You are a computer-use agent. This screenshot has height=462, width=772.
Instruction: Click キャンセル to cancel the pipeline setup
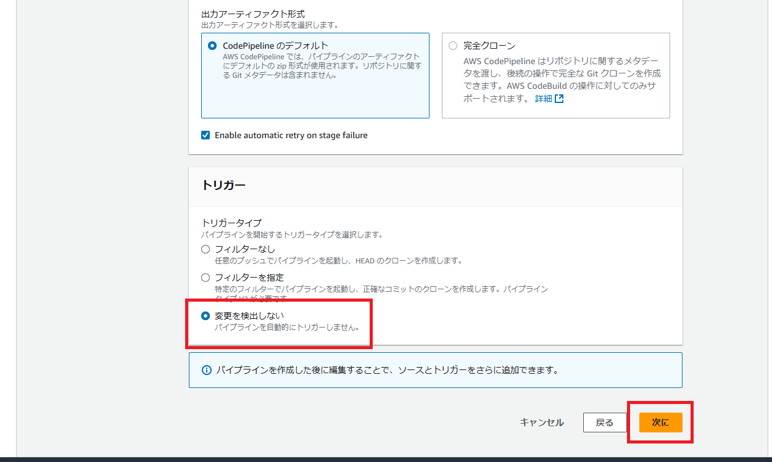click(541, 423)
